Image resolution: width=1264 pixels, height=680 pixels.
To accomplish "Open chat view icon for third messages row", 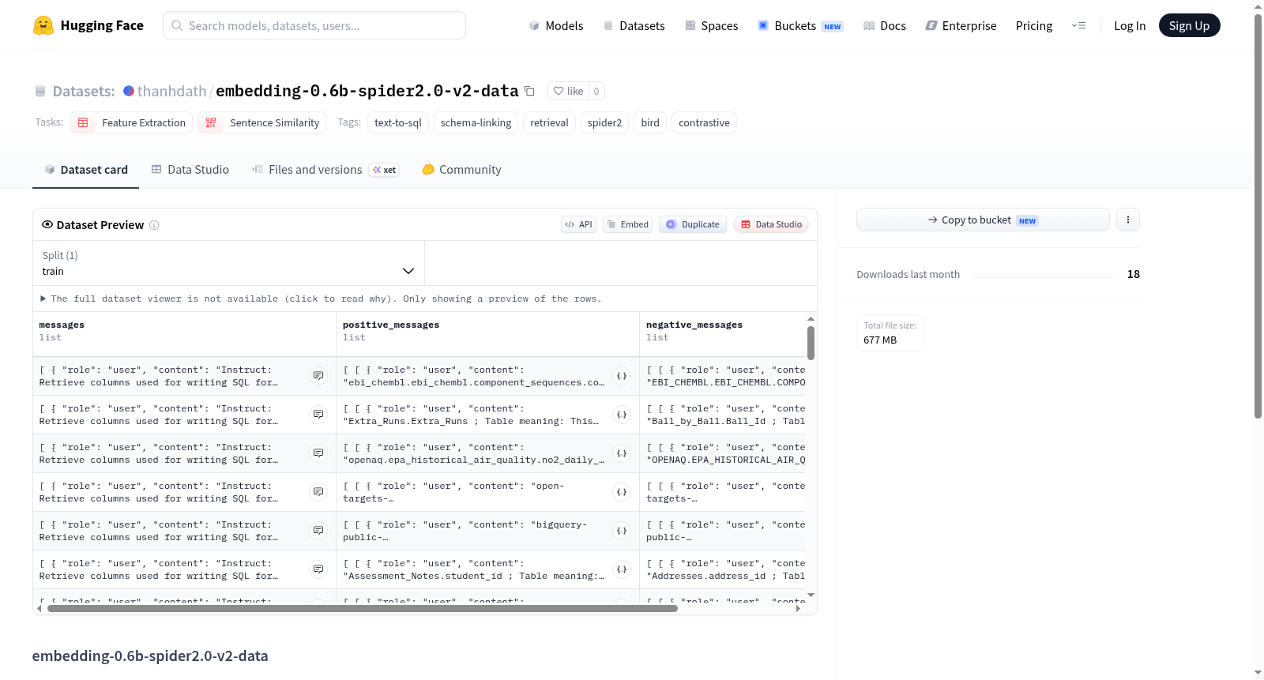I will click(x=318, y=453).
